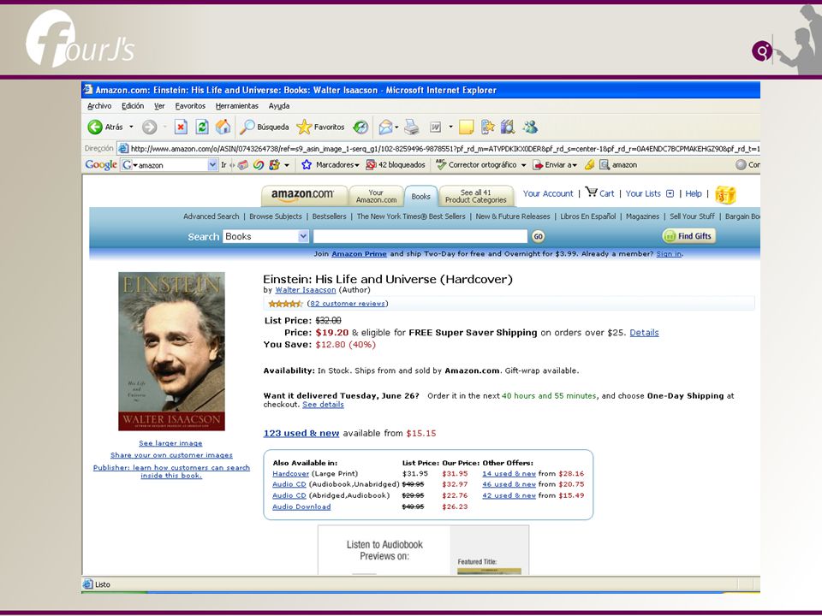
Task: Open the Búsqueda search pane
Action: point(265,127)
